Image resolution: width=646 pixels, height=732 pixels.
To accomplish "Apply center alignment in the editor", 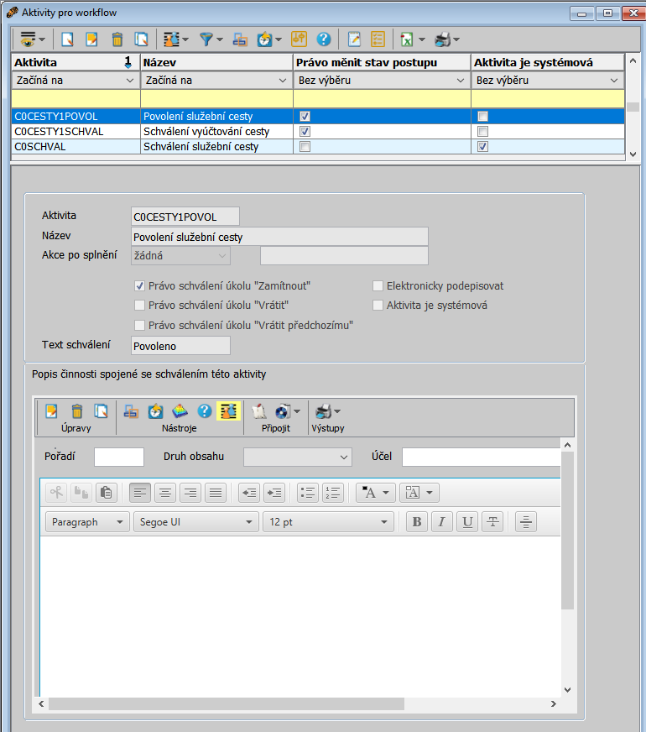I will click(165, 493).
